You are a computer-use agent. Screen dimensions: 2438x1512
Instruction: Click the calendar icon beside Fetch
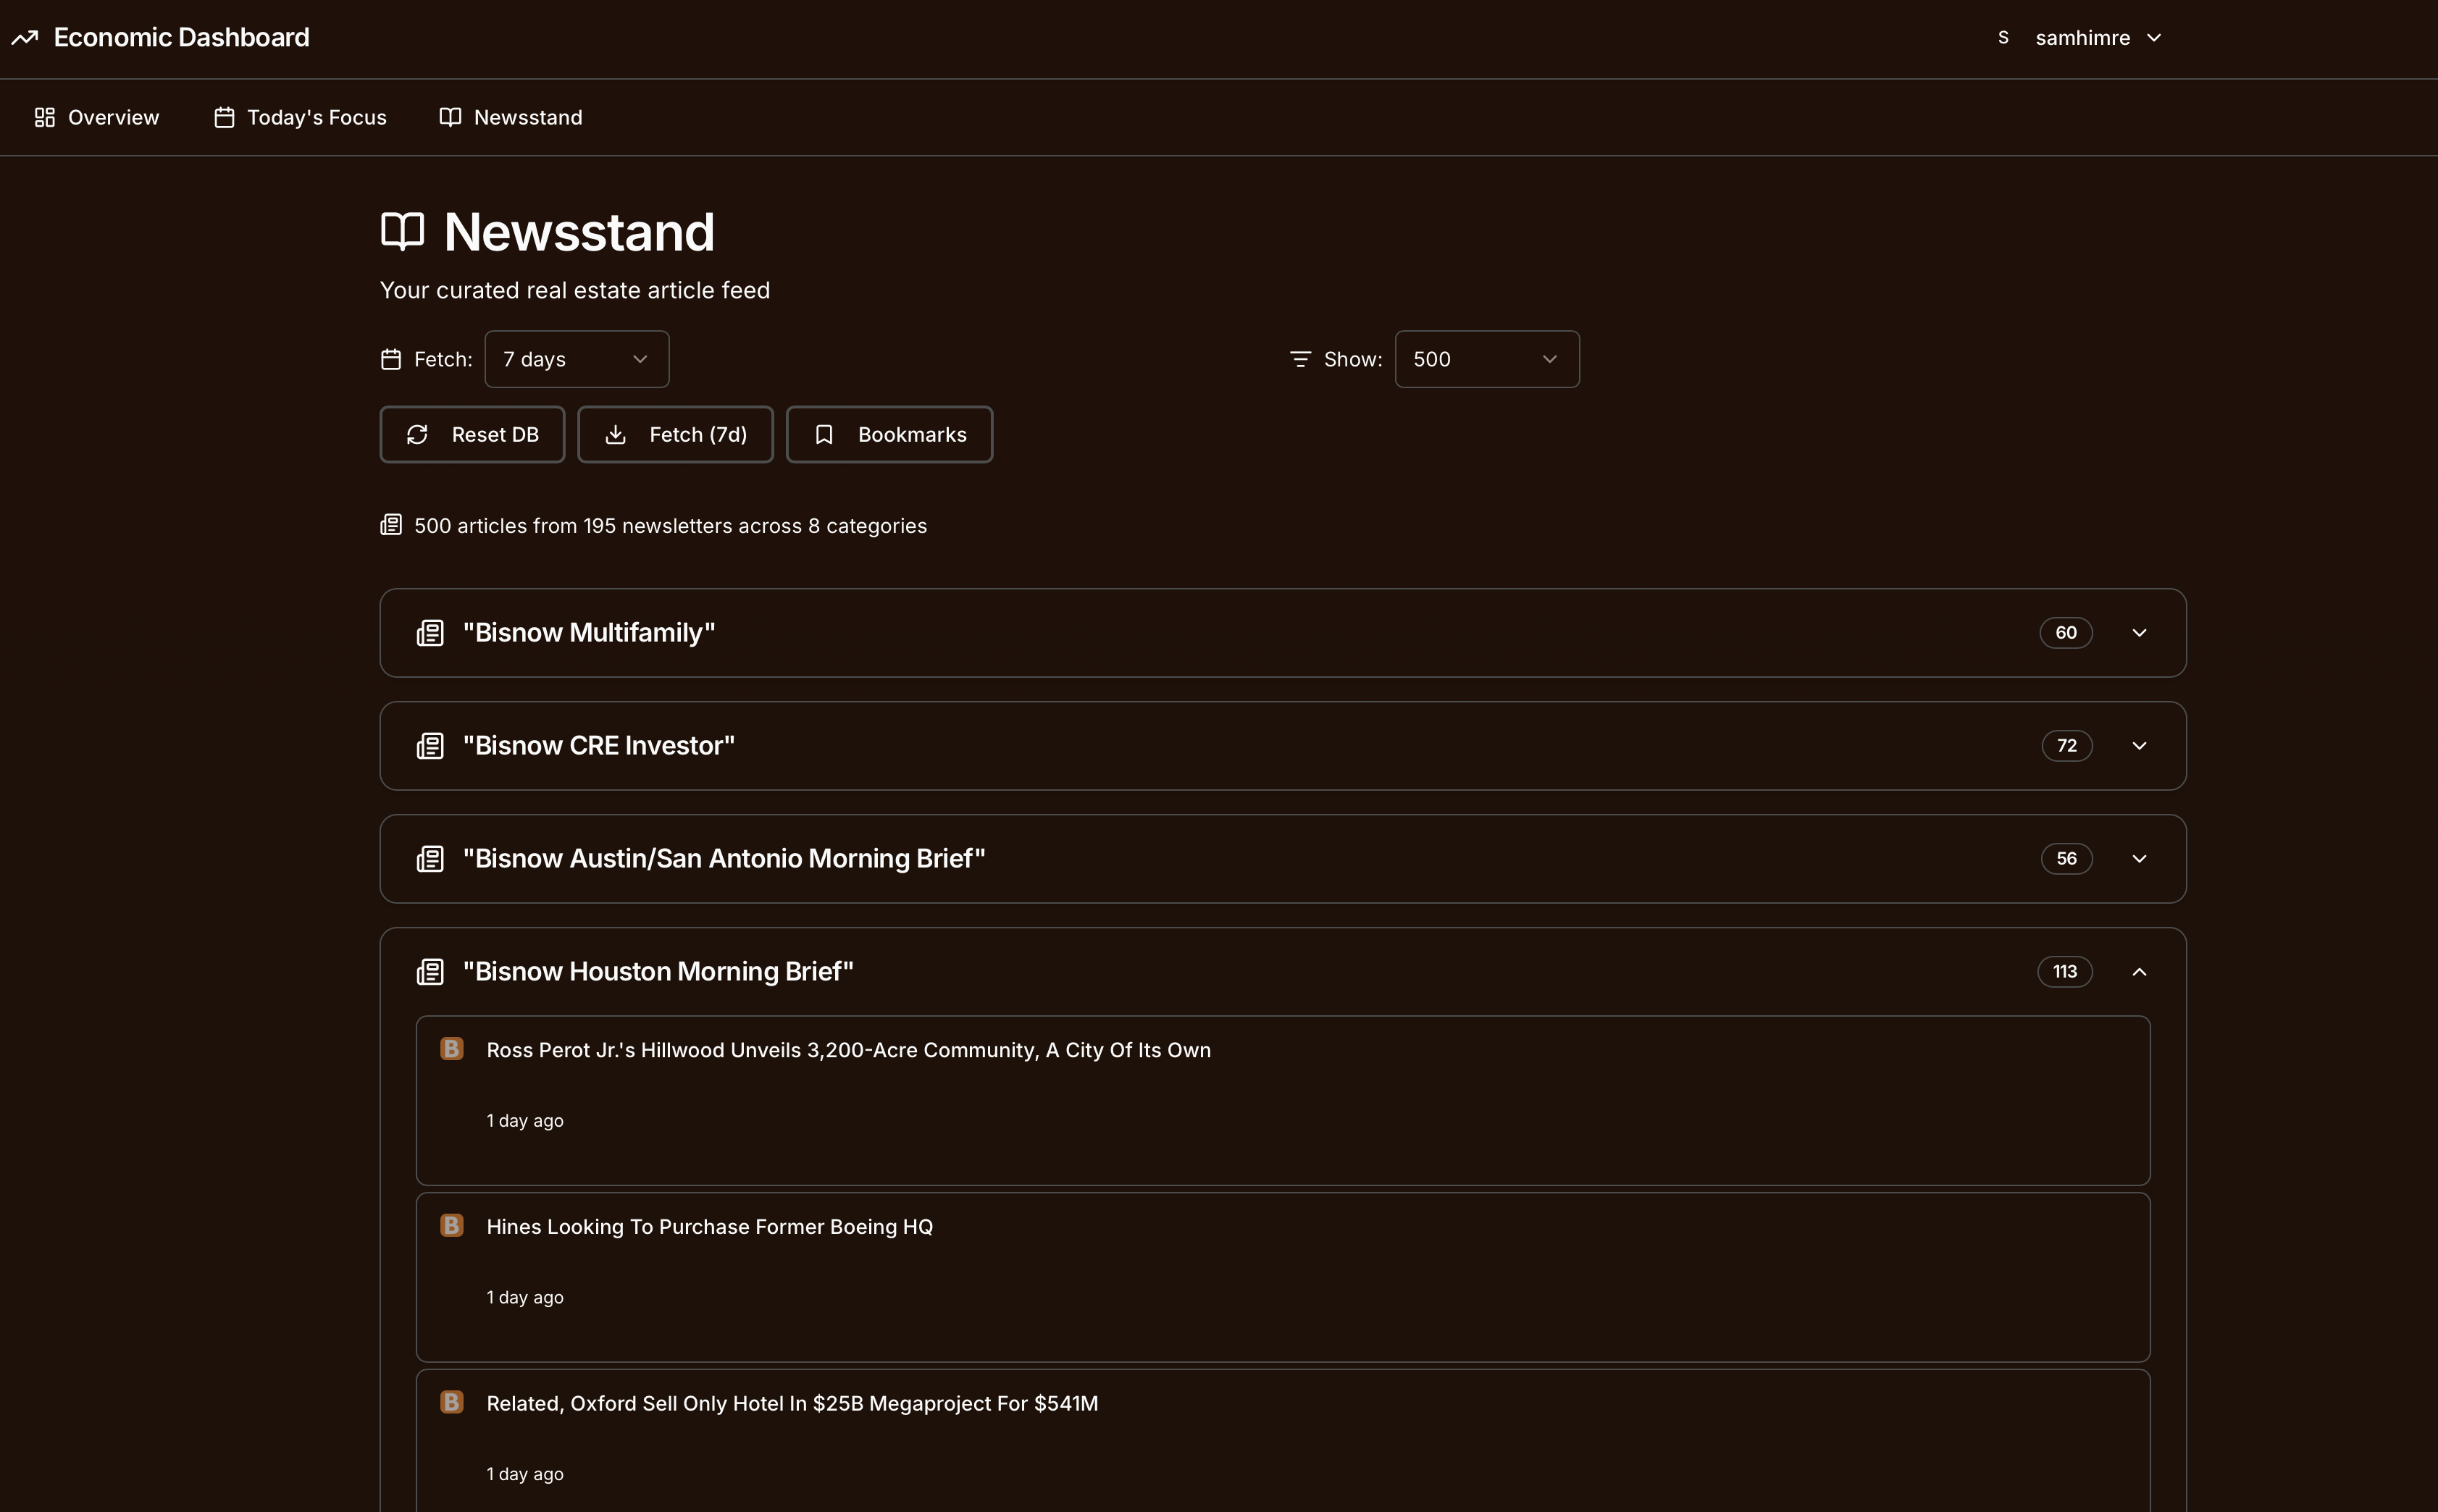391,359
